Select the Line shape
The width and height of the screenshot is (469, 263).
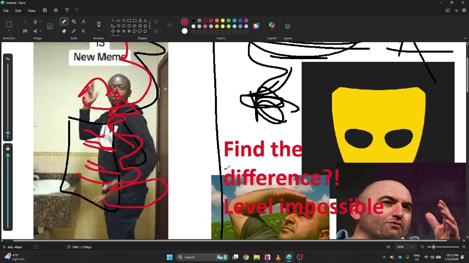coord(113,21)
